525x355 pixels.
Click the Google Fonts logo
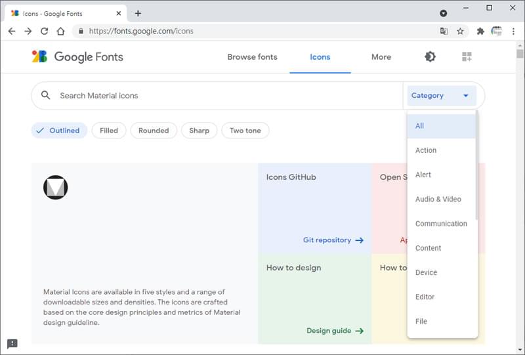click(77, 56)
